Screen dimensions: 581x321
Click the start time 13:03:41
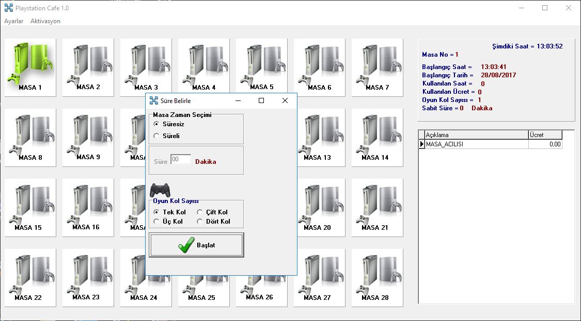(x=494, y=67)
